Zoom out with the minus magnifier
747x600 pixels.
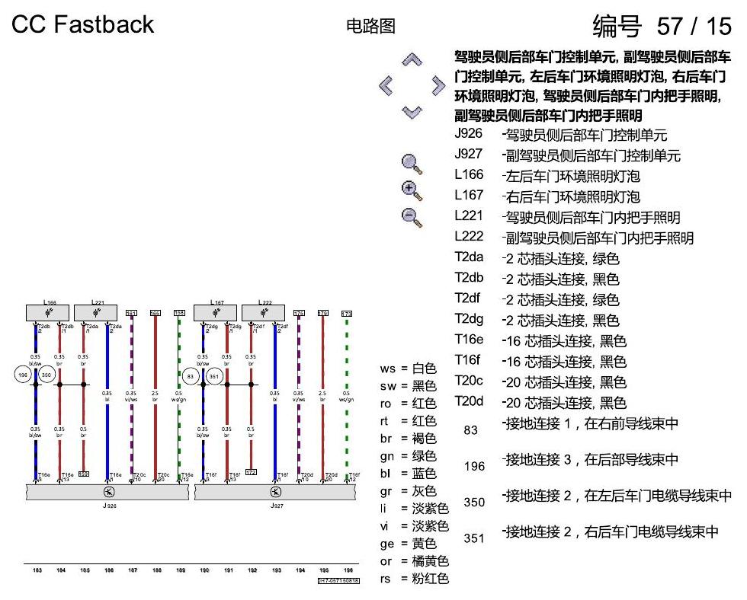pyautogui.click(x=412, y=218)
